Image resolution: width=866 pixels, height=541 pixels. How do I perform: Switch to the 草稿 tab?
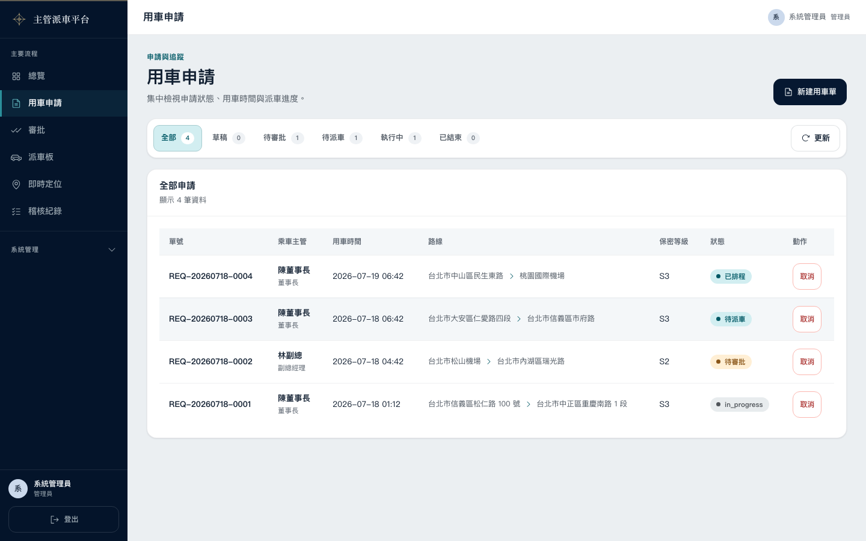pyautogui.click(x=229, y=138)
